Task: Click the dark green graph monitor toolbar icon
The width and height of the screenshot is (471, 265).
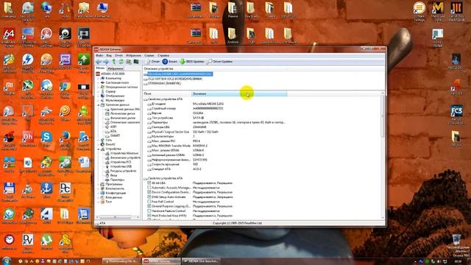Action: [136, 62]
